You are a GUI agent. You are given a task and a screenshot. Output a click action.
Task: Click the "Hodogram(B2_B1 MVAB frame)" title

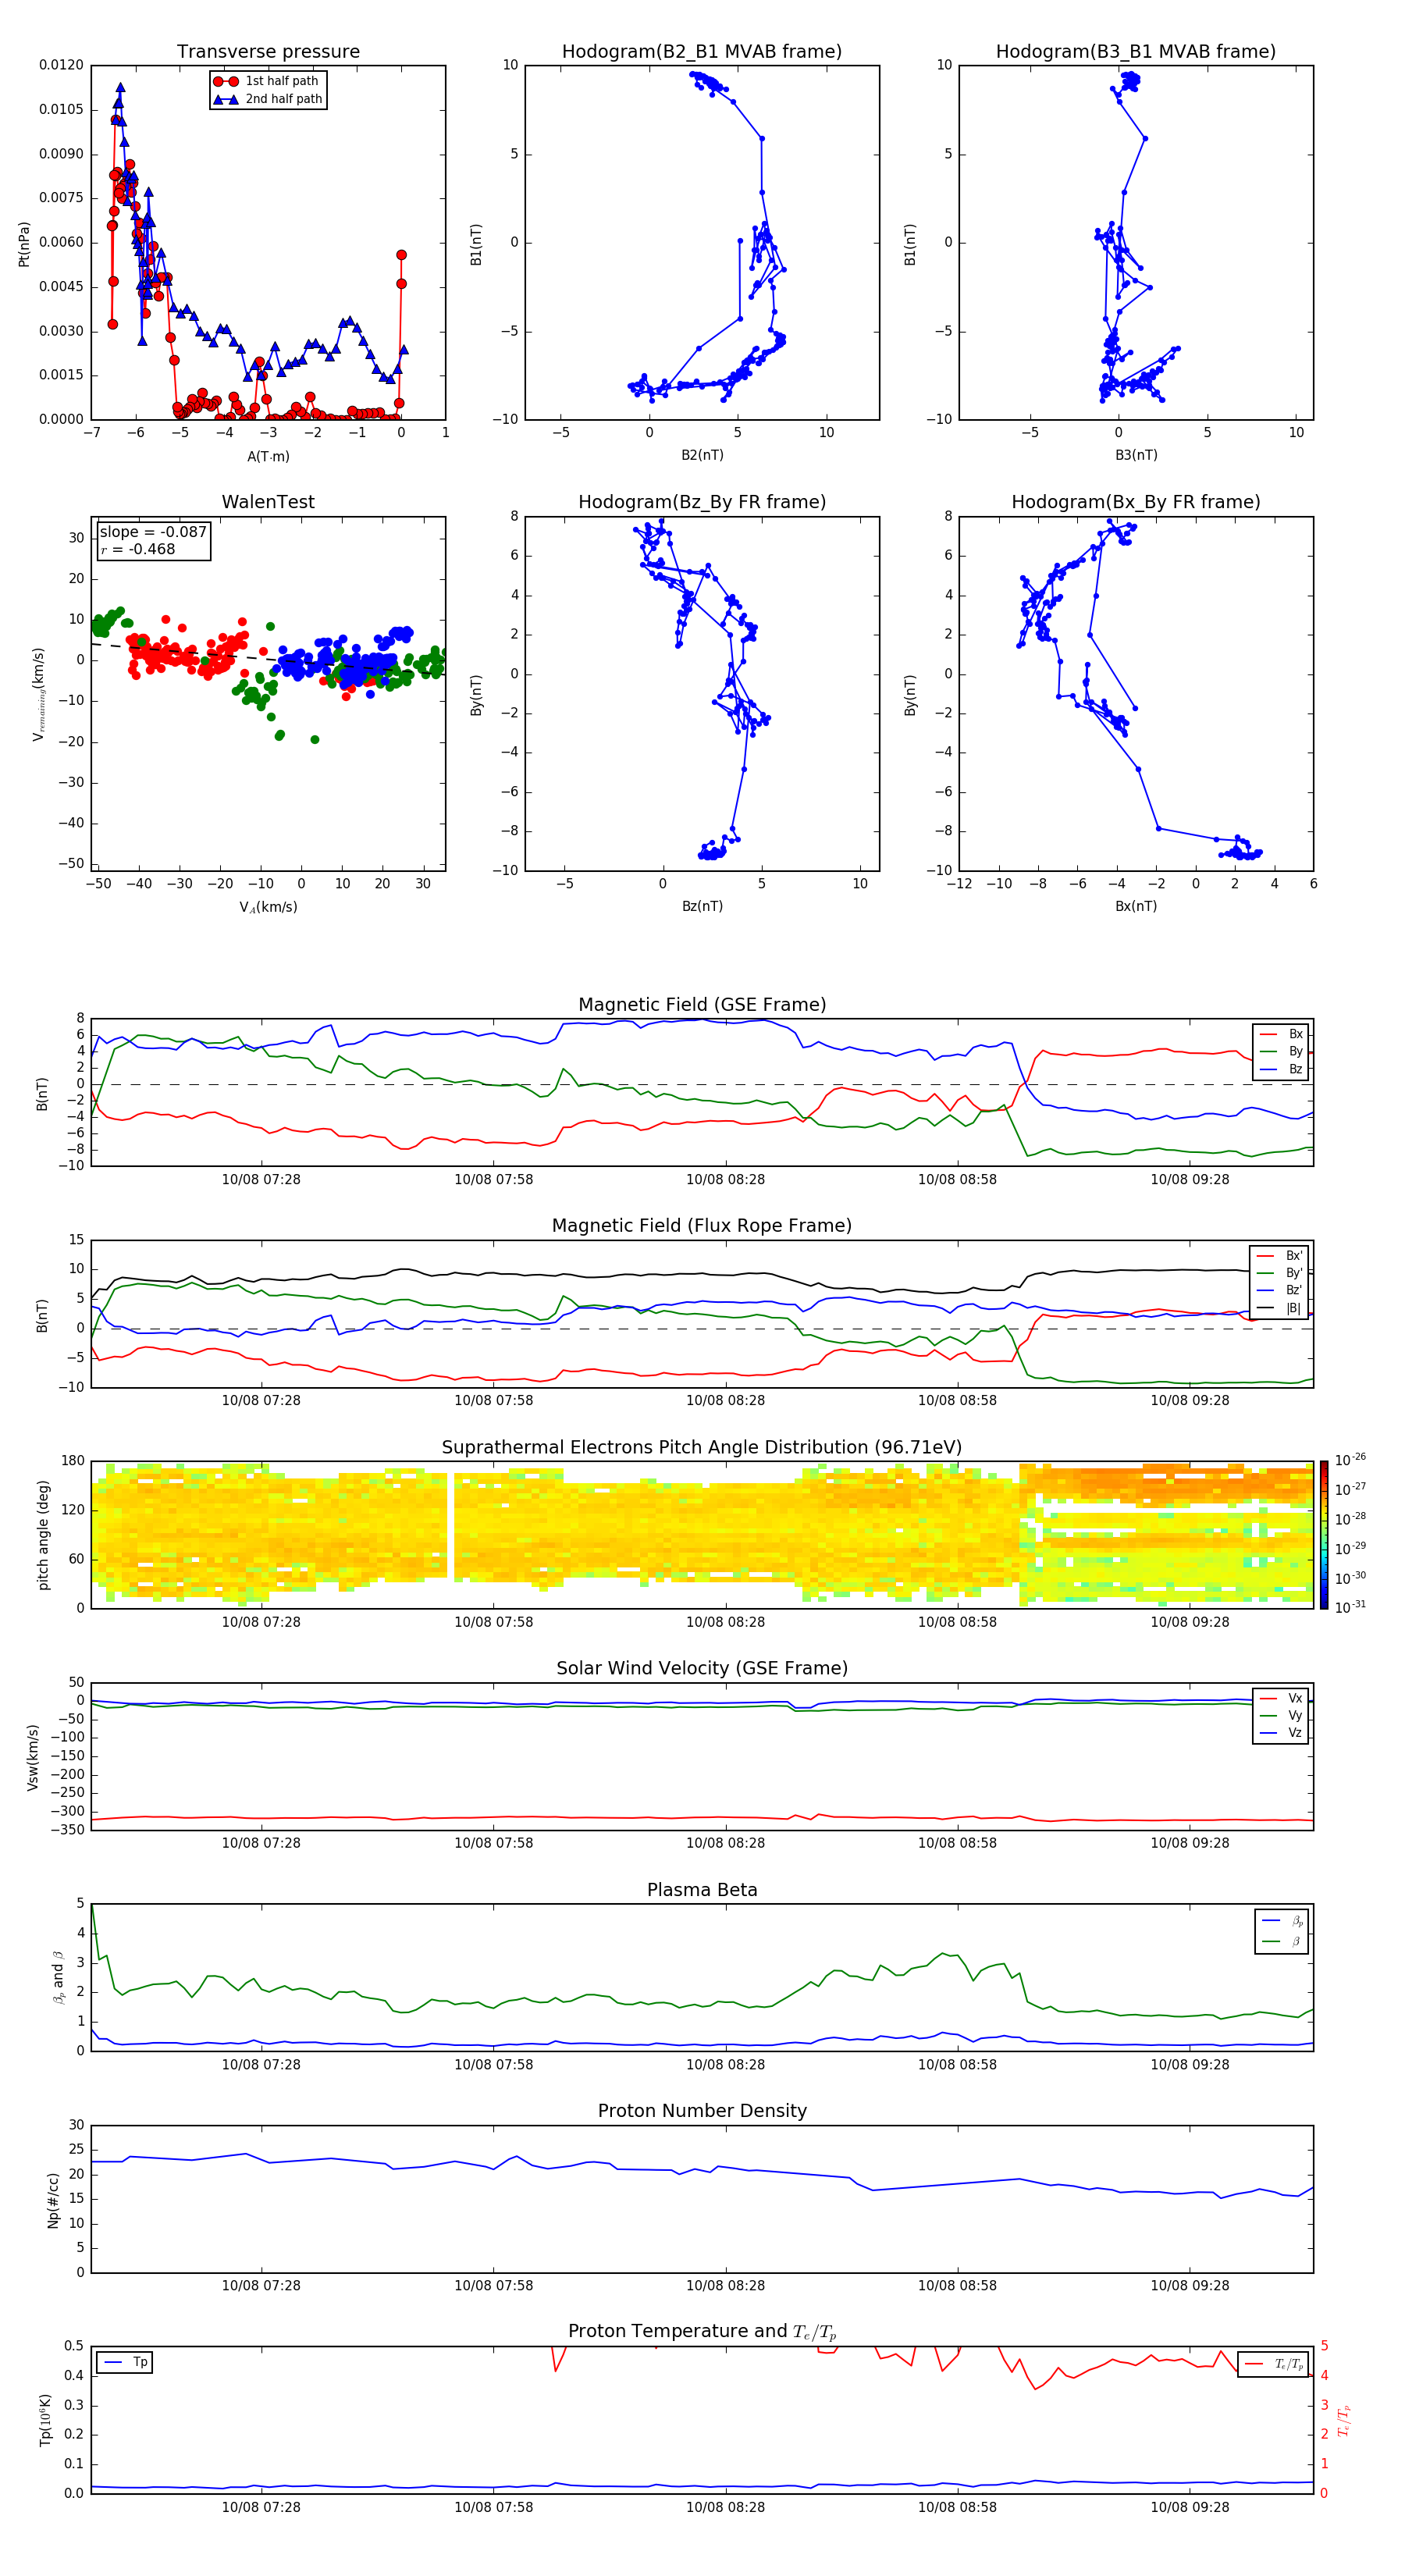coord(702,52)
